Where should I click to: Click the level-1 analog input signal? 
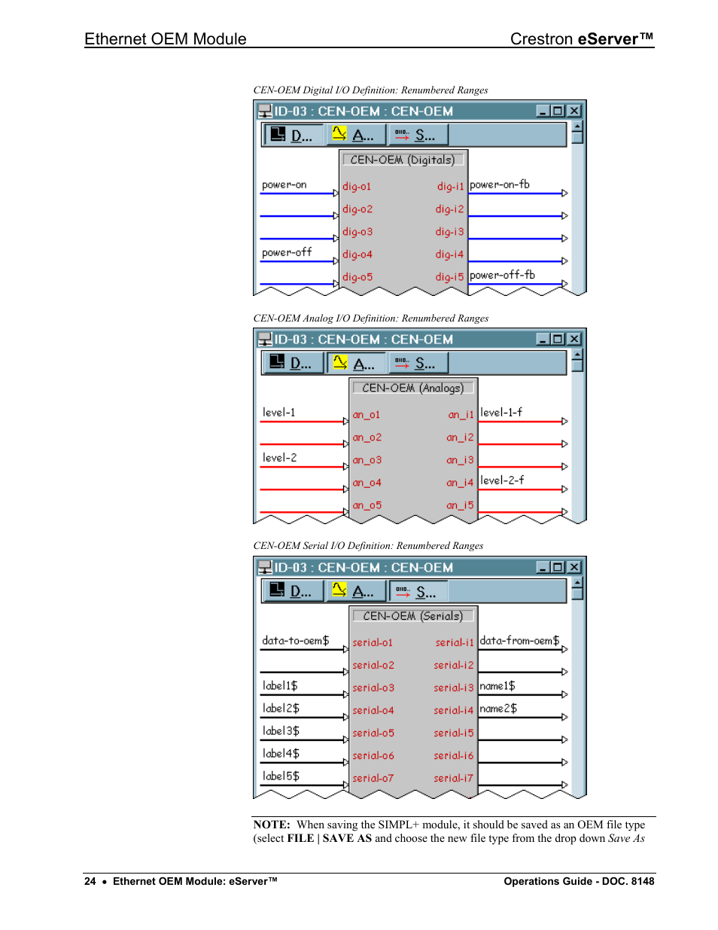(x=279, y=413)
